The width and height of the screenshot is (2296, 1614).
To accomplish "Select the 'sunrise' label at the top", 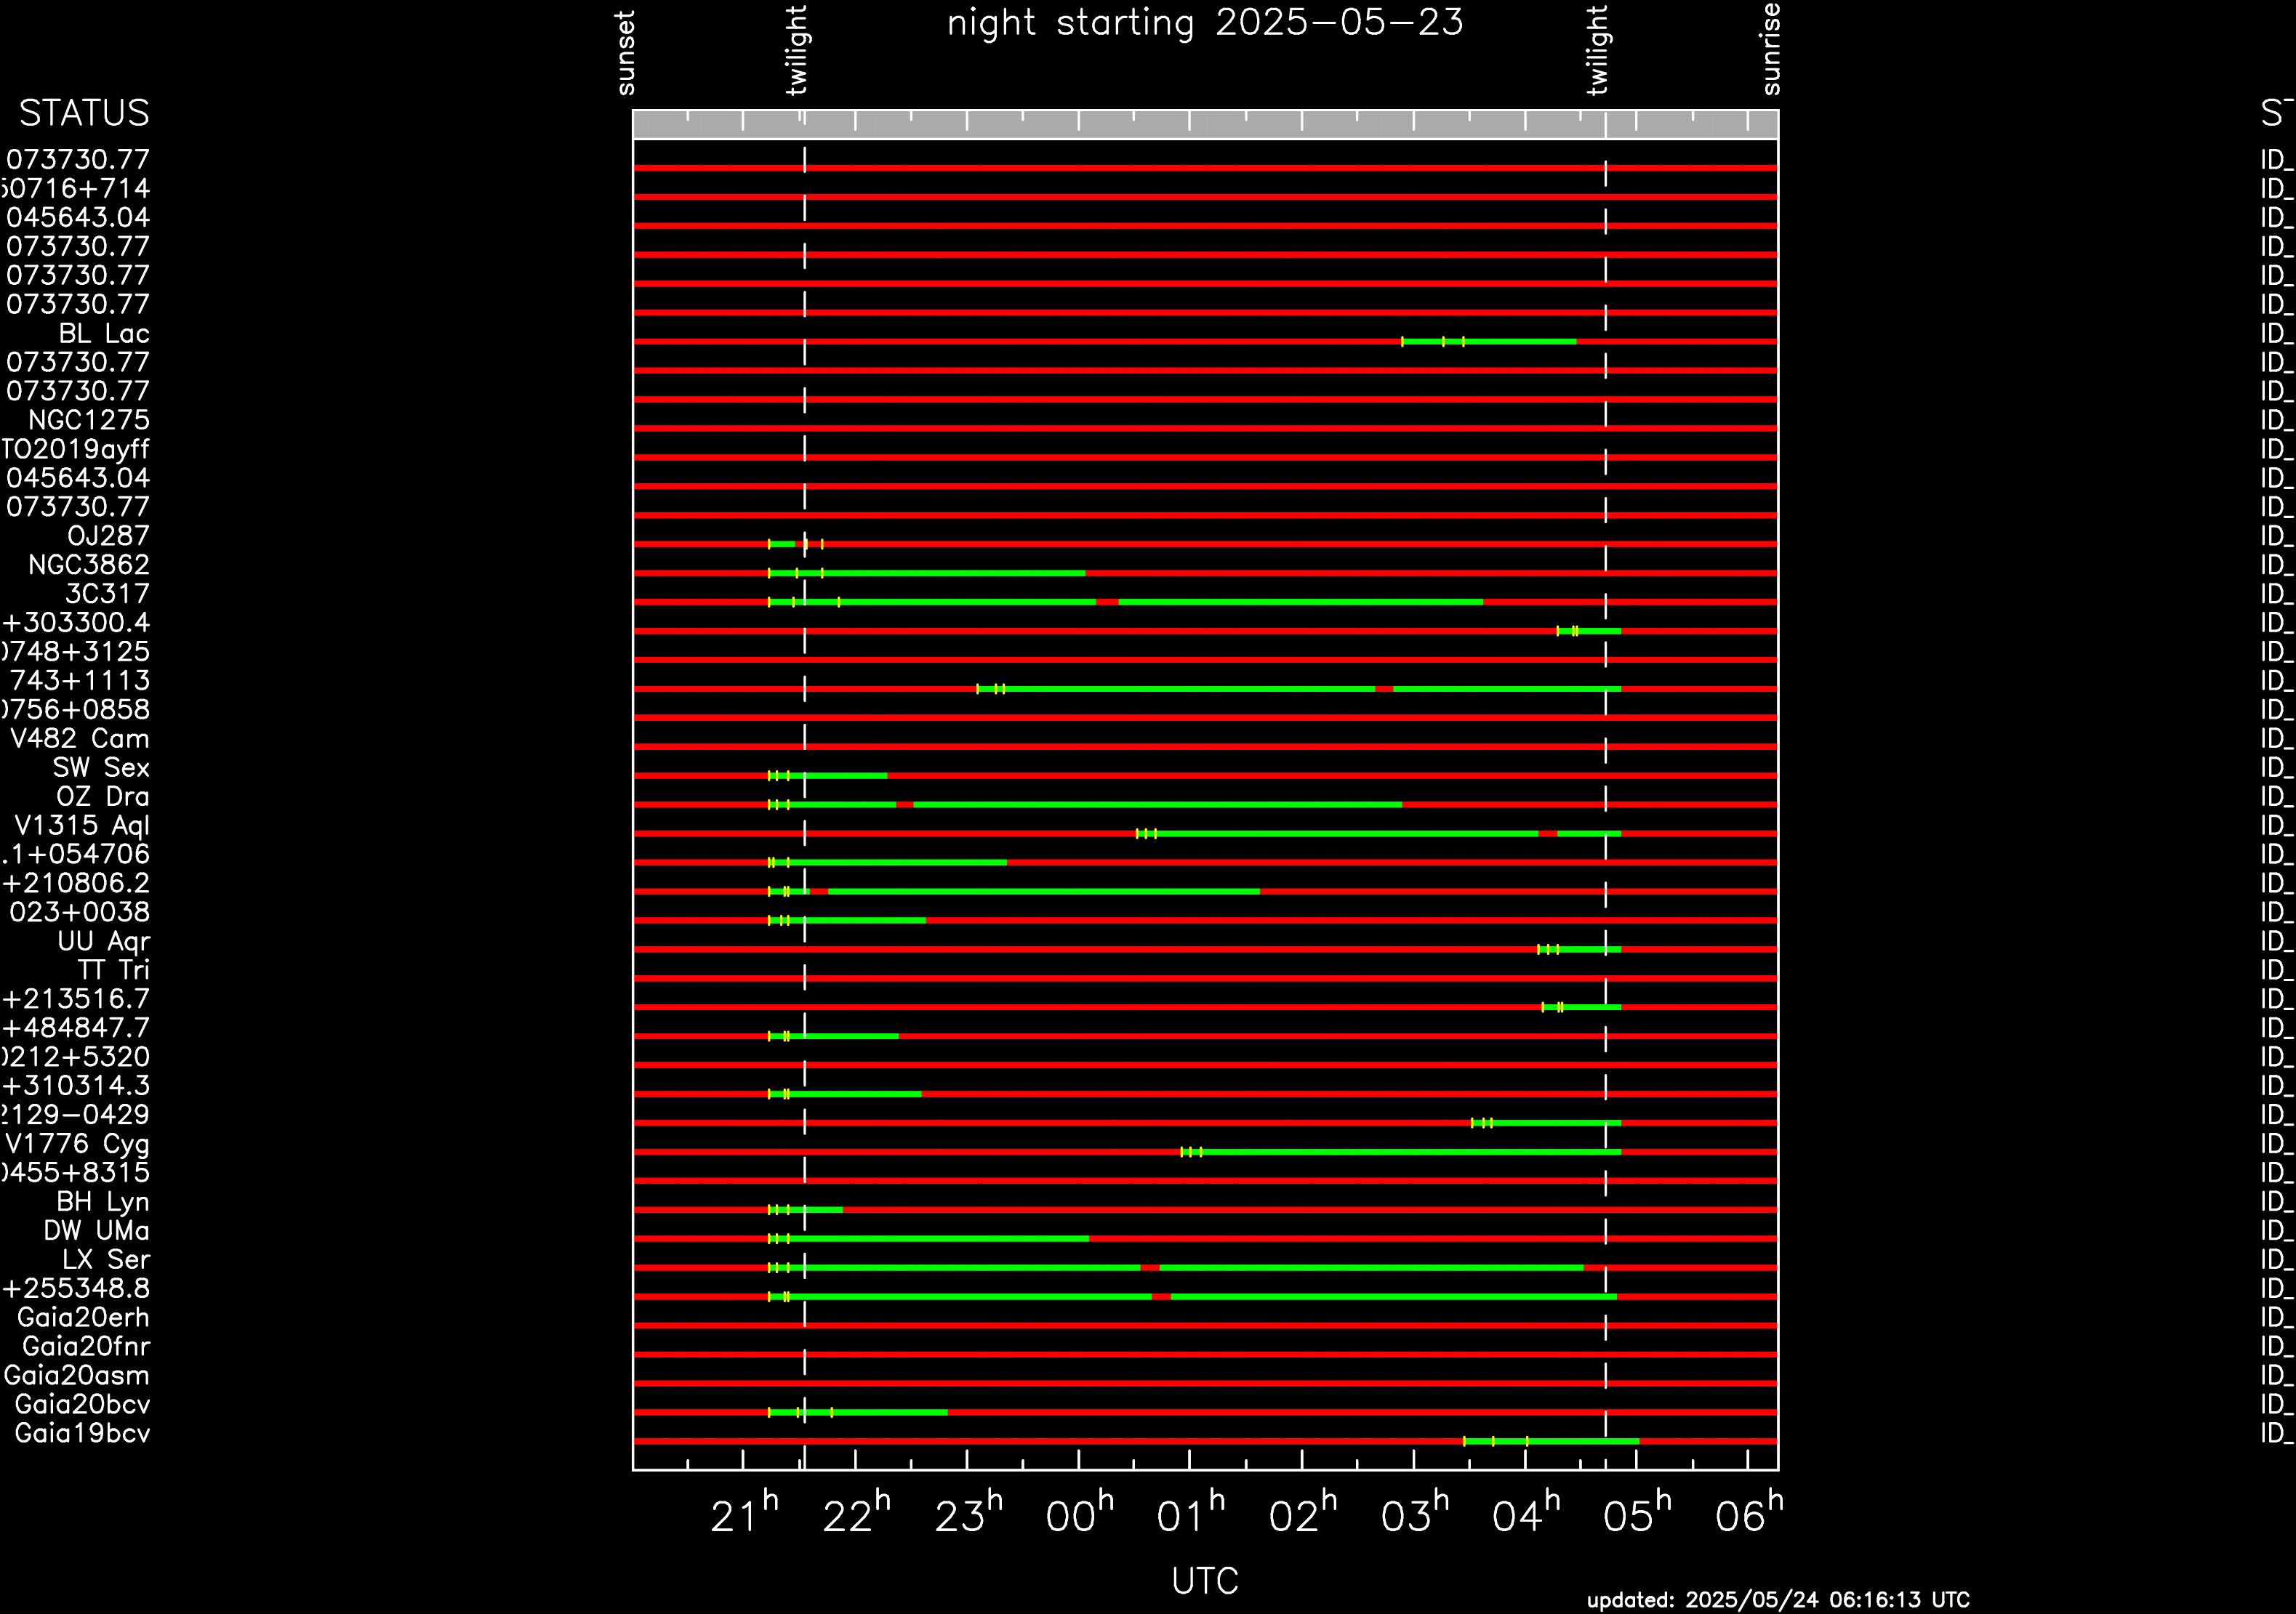I will (1771, 49).
